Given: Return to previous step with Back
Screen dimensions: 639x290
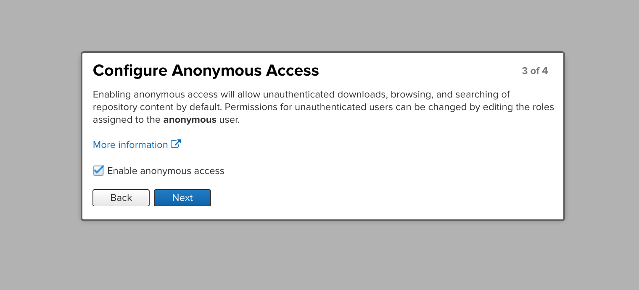Looking at the screenshot, I should (121, 198).
